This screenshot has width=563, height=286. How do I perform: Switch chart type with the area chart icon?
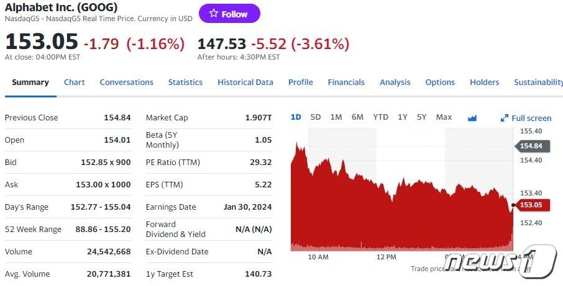[472, 118]
